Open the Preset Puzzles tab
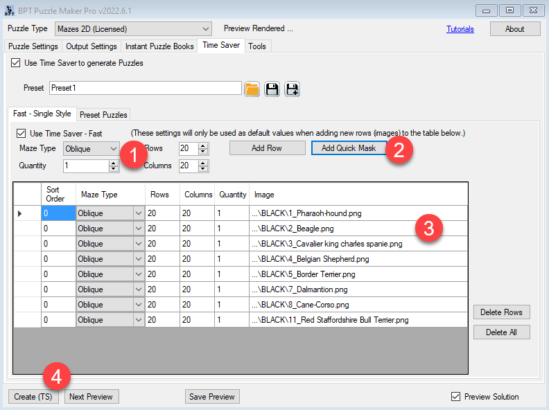This screenshot has width=549, height=410. 103,114
